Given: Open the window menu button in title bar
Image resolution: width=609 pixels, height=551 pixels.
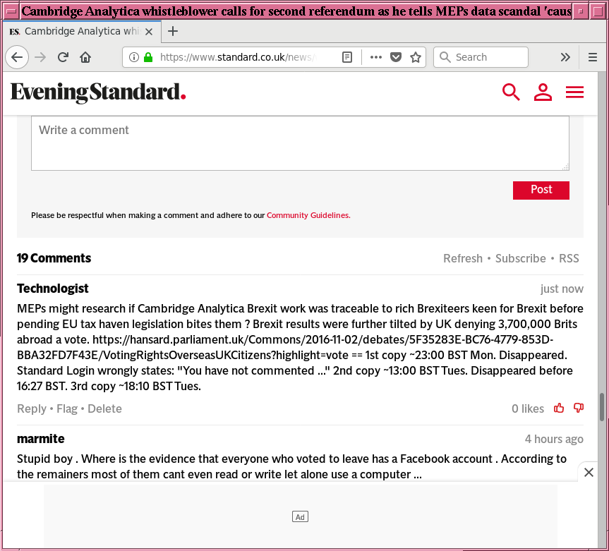Looking at the screenshot, I should [12, 11].
